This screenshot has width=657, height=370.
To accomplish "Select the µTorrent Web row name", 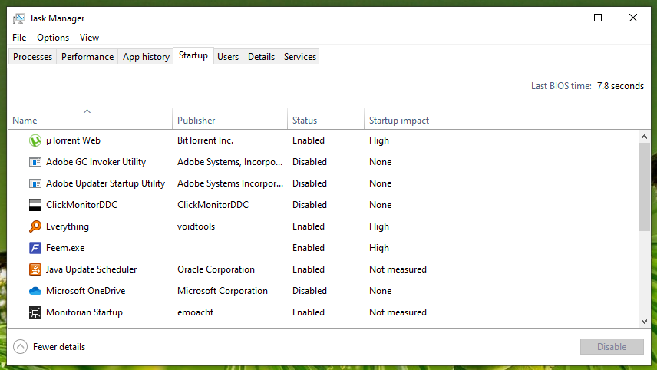I will pos(74,140).
